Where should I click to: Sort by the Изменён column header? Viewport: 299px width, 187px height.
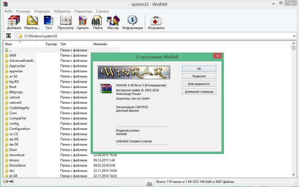tap(105, 44)
